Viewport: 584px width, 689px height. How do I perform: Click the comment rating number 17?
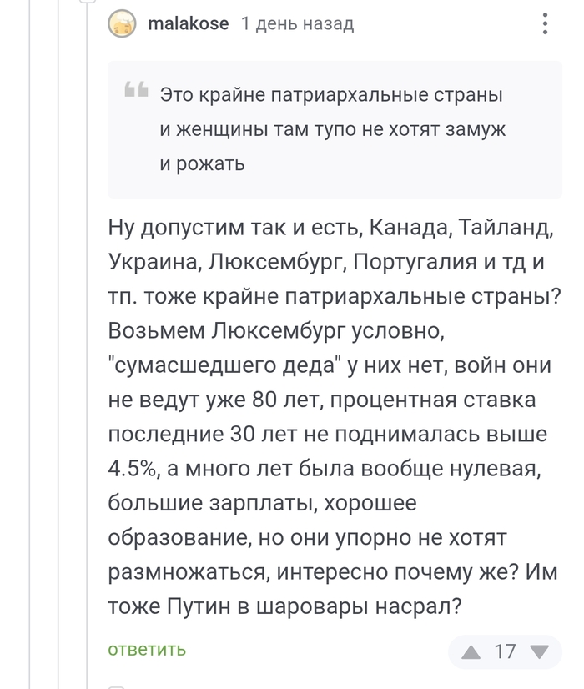pos(506,651)
